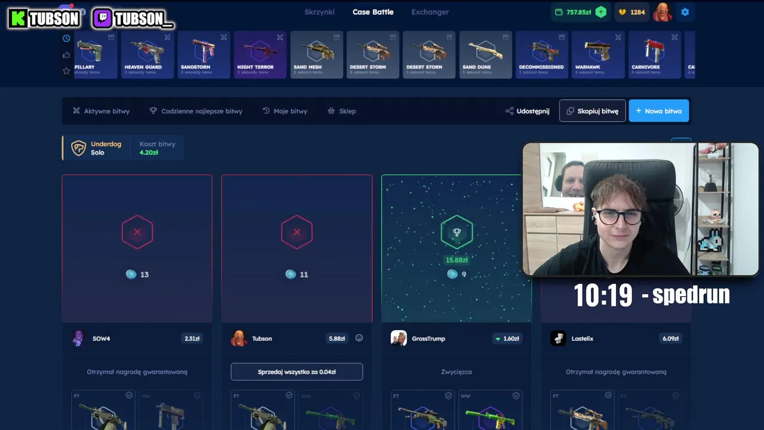Click the 1284 gold heart counter
Screen dimensions: 764x430
[x=633, y=12]
